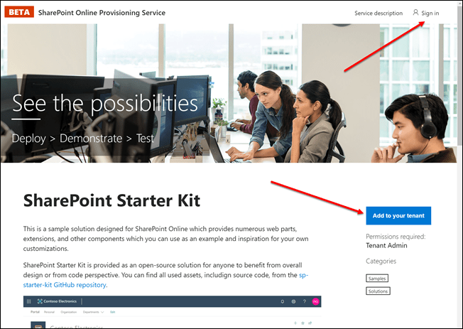The width and height of the screenshot is (463, 329).
Task: Open the notifications bell icon
Action: (283, 301)
